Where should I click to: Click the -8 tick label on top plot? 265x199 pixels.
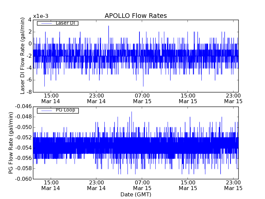pyautogui.click(x=28, y=92)
